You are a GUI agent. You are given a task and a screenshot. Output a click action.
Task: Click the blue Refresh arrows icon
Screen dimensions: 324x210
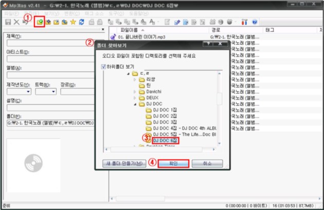tap(81, 22)
